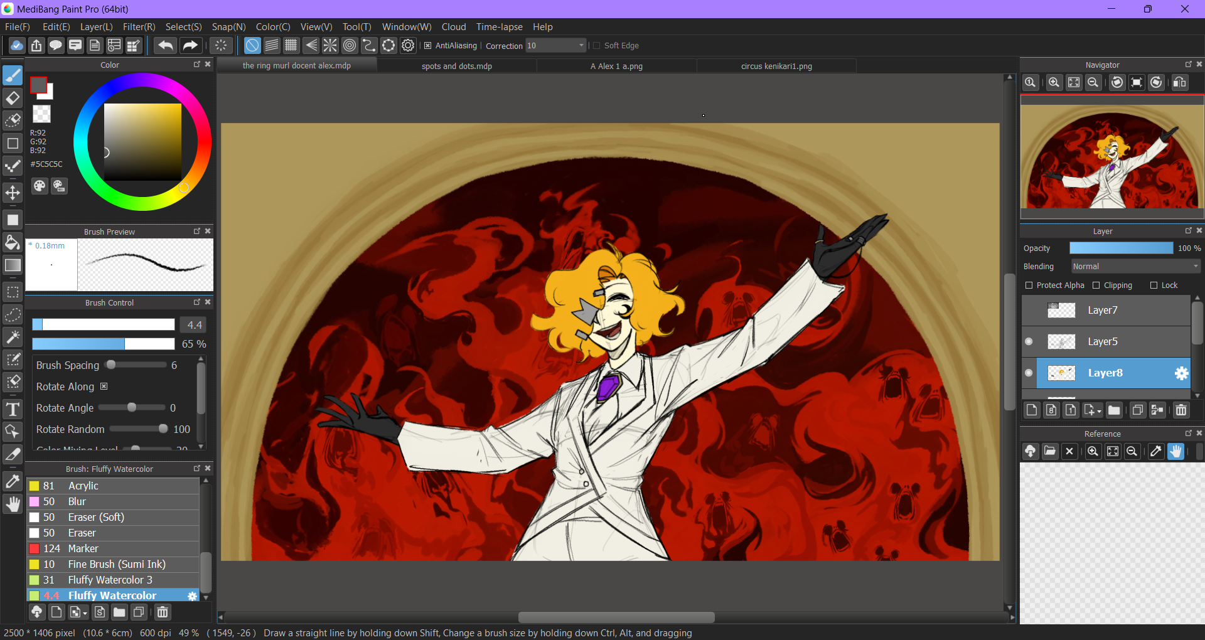Toggle the AntiAliasing checkbox

(428, 46)
